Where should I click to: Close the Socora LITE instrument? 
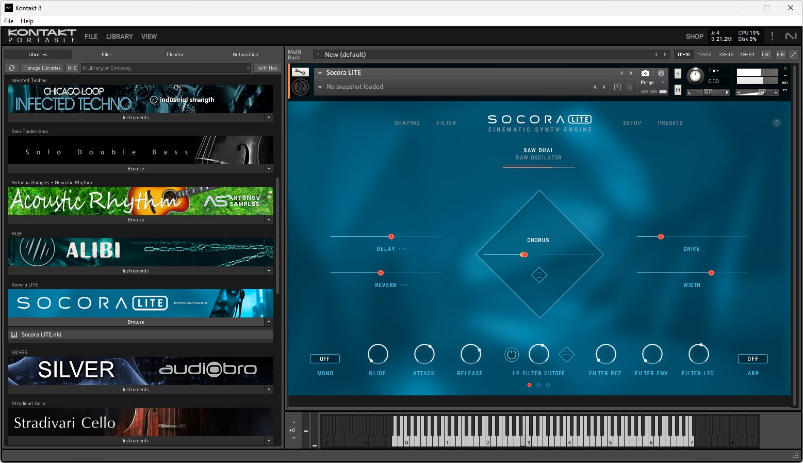point(785,69)
